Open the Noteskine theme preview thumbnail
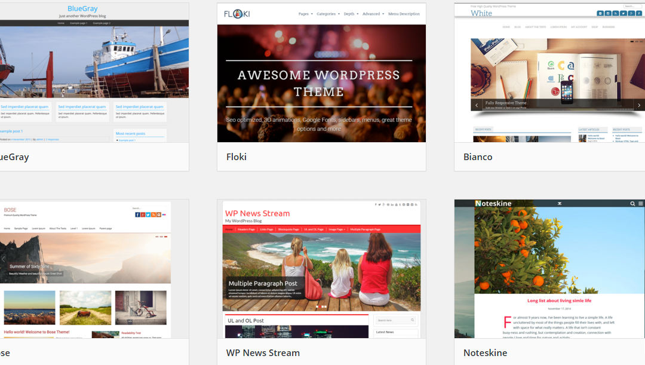This screenshot has height=365, width=645. pos(549,269)
